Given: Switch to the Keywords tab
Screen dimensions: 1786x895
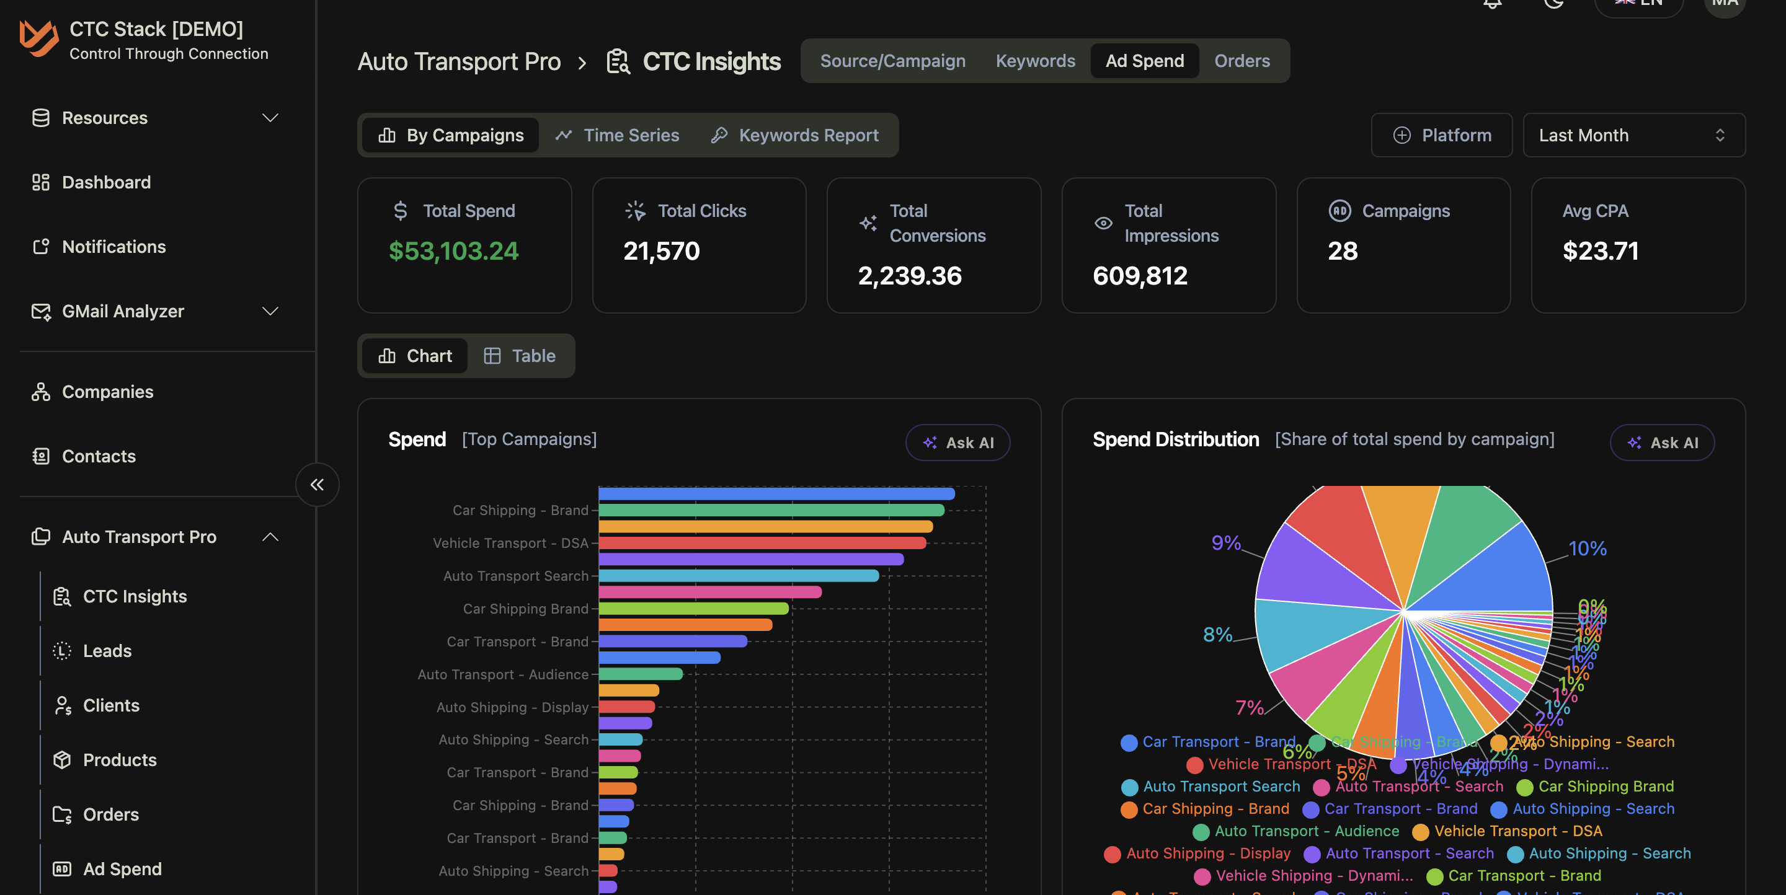Looking at the screenshot, I should pyautogui.click(x=1034, y=61).
